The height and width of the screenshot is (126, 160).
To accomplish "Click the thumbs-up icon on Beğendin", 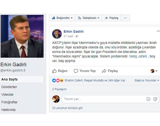I will coord(53,18).
